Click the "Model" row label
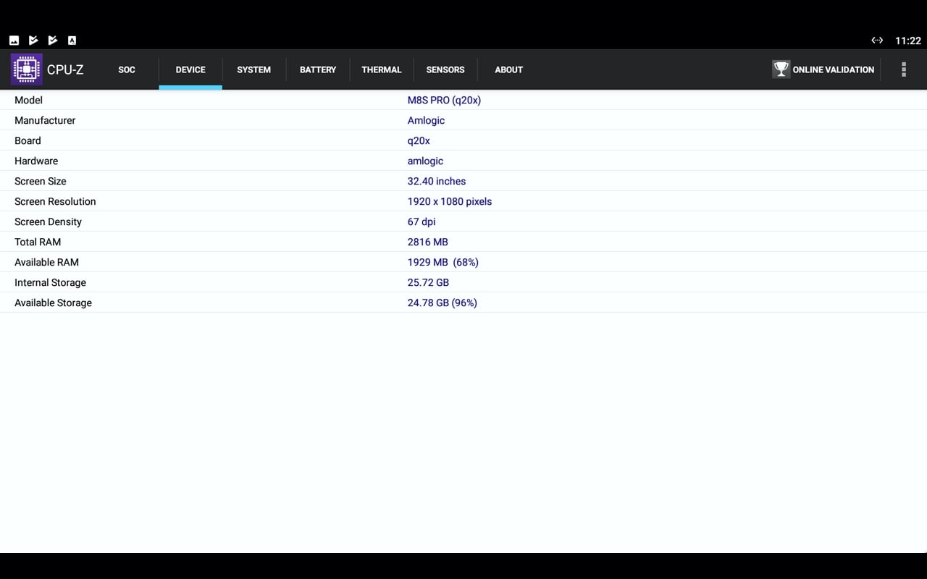Viewport: 927px width, 579px height. tap(28, 100)
